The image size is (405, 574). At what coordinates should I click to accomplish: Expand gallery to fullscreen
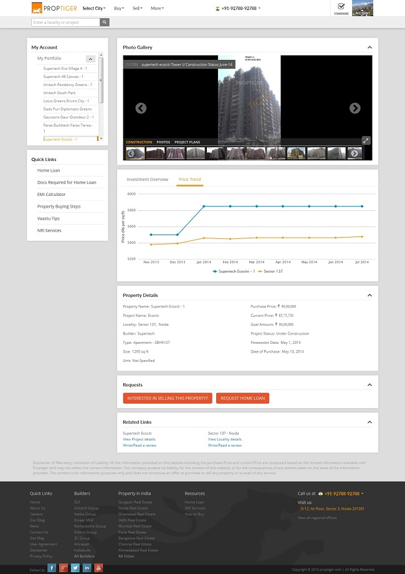(x=366, y=140)
